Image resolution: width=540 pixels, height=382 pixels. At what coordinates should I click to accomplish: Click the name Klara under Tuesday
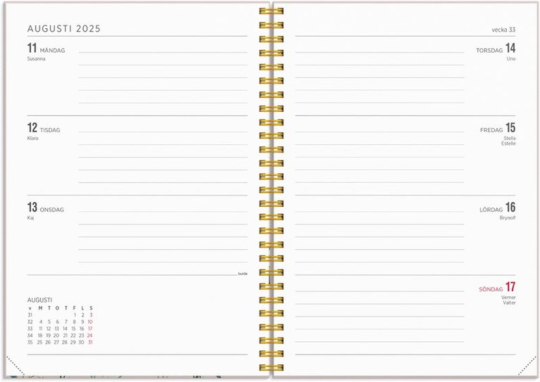pos(32,139)
